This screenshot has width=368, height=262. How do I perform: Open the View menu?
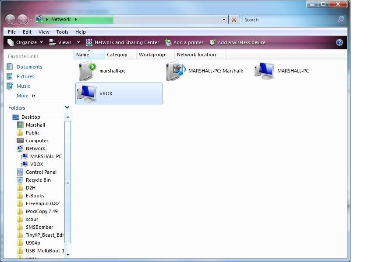[44, 32]
